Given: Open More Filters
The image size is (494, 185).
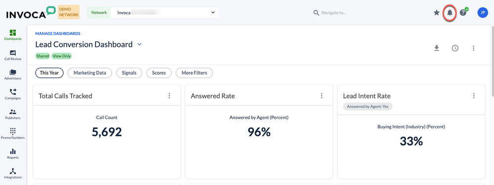Looking at the screenshot, I should tap(194, 73).
